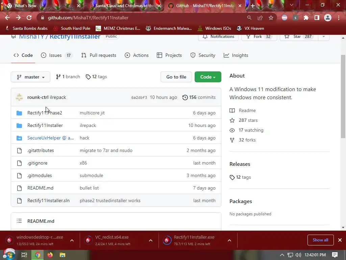The image size is (346, 260).
Task: Open commit hash 6a2dbf3
Action: coord(139,97)
